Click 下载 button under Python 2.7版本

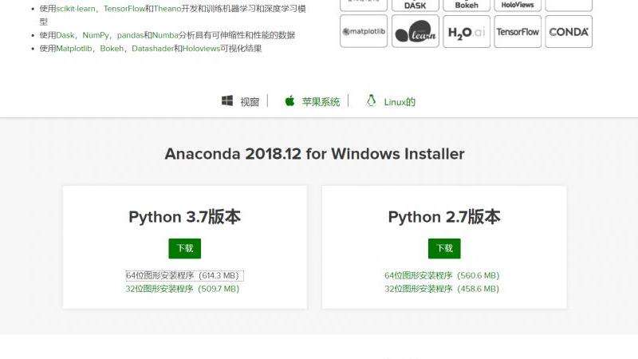[444, 248]
